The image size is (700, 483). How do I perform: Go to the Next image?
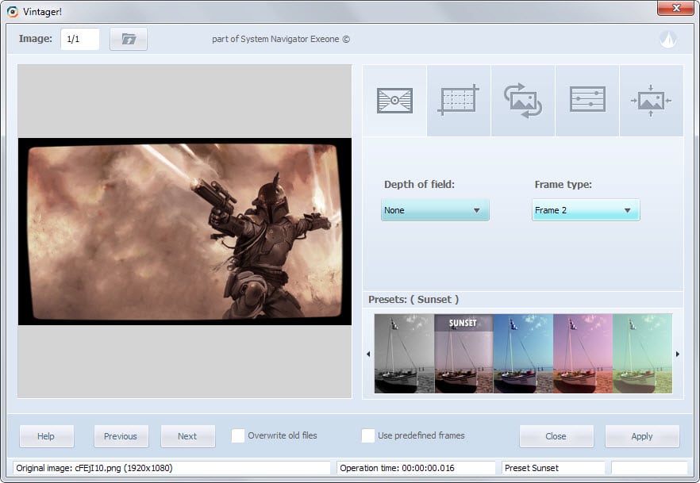187,436
